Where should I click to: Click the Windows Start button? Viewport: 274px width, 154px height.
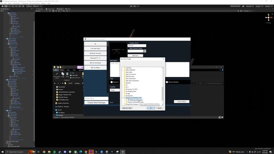pos(3,152)
